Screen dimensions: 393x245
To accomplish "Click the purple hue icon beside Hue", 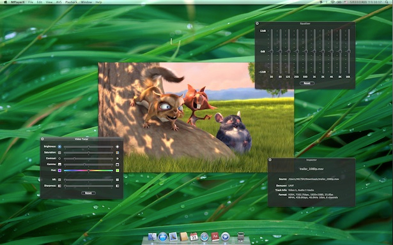I will click(59, 171).
